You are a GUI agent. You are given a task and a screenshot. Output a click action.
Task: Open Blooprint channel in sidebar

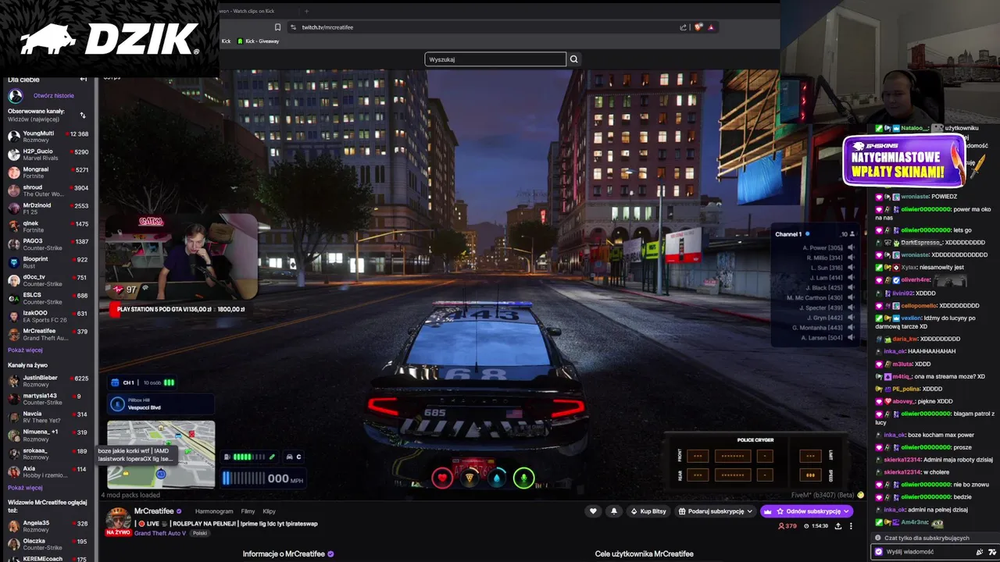tap(48, 262)
